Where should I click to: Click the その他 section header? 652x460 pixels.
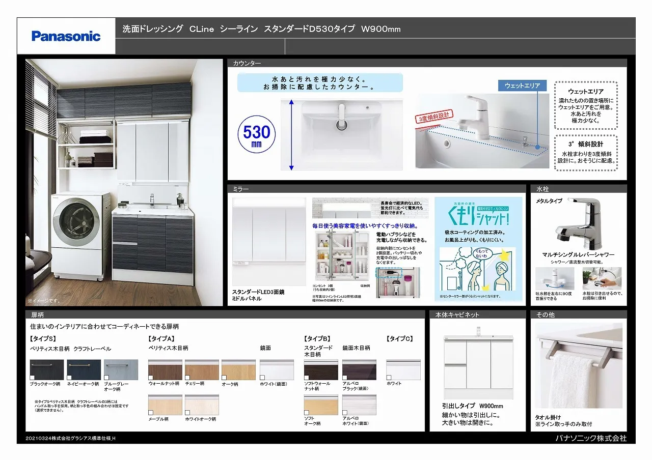coord(579,314)
